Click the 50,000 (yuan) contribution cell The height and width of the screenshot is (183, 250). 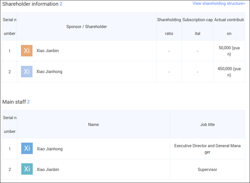[229, 51]
